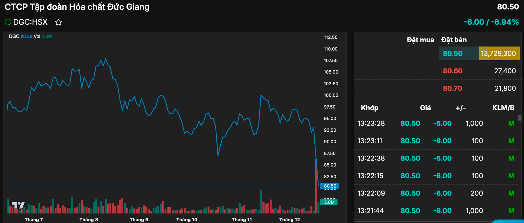Click the Tháng 7 label on time axis
The image size is (524, 223).
(x=34, y=219)
